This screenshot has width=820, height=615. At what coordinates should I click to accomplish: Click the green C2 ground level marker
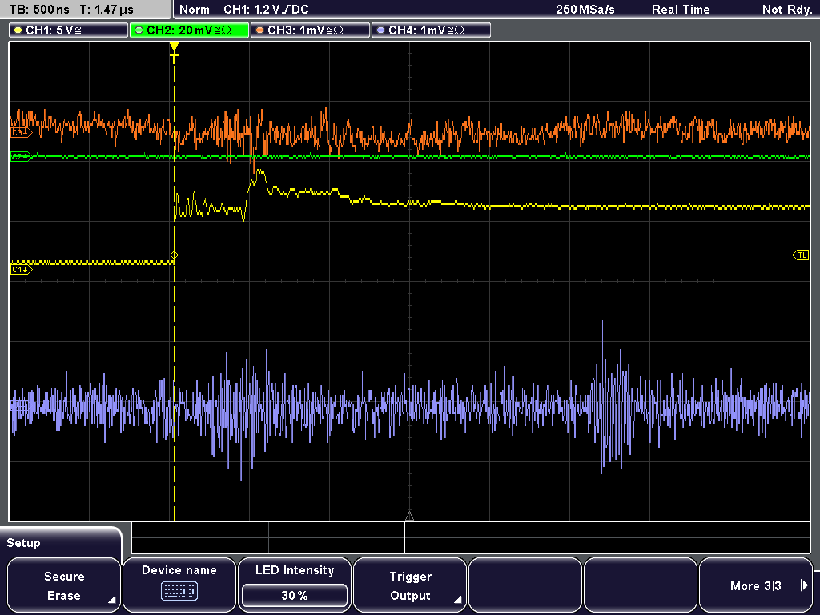21,156
